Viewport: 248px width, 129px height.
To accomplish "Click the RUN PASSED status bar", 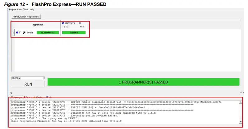I will click(48, 33).
